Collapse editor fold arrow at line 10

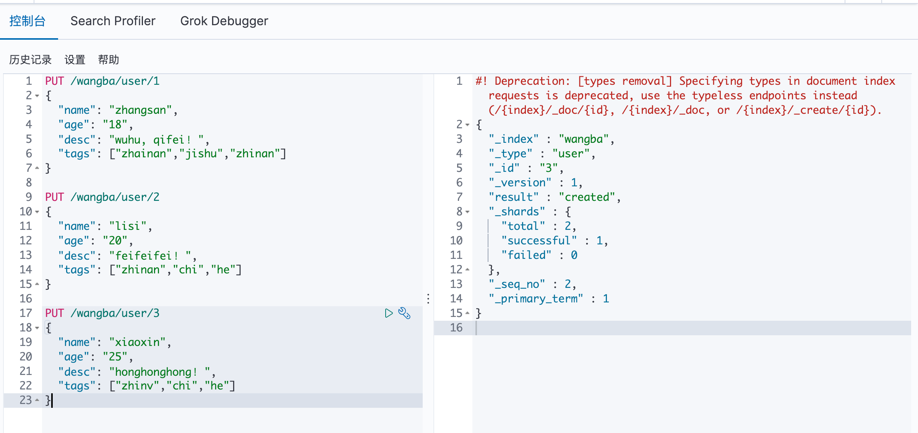tap(37, 212)
